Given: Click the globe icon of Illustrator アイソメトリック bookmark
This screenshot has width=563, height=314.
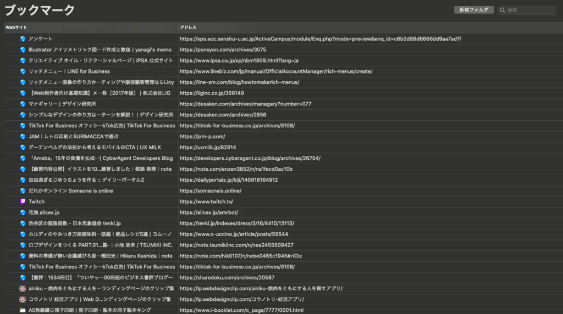Looking at the screenshot, I should (x=23, y=49).
